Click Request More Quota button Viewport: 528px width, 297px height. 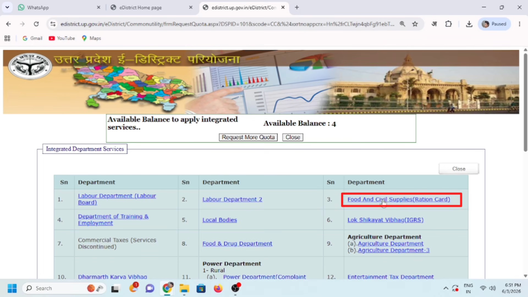[248, 137]
